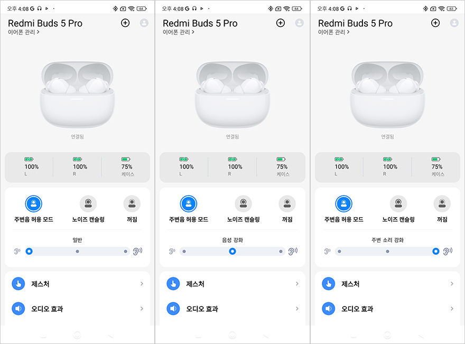Set the 일반 slider to its middle point

[x=77, y=252]
